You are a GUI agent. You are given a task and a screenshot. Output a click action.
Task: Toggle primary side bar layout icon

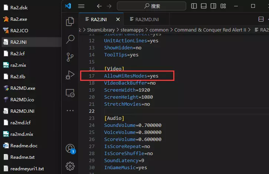[x=194, y=6]
